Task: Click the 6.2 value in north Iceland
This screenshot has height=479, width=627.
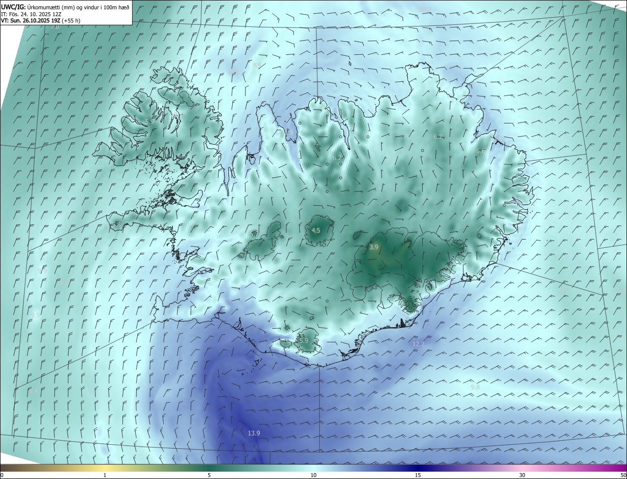Action: tap(337, 158)
